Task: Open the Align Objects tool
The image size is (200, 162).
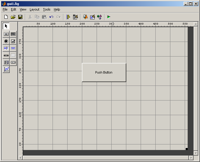Action: (68, 17)
